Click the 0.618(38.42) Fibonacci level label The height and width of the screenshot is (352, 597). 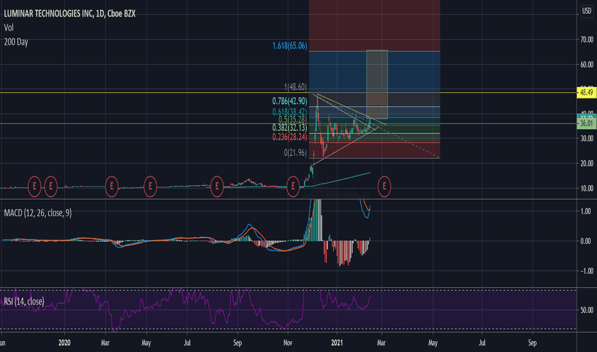(290, 111)
